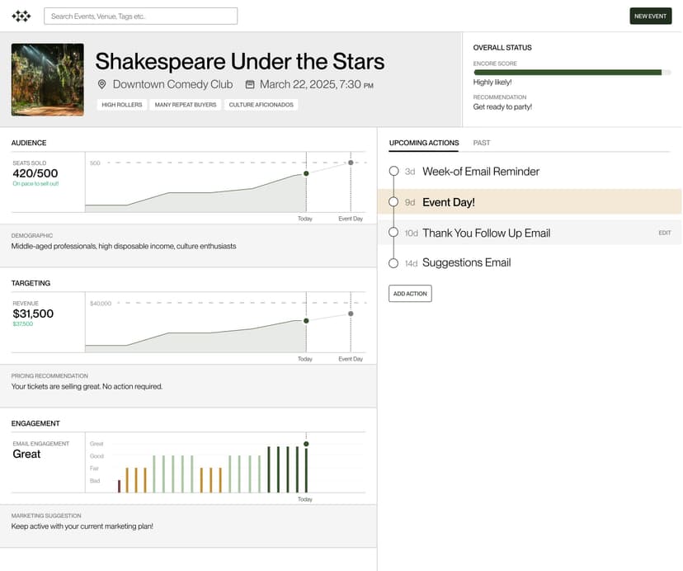Click the Suggestions Email circle marker
Viewport: 683px width, 571px height.
(394, 263)
